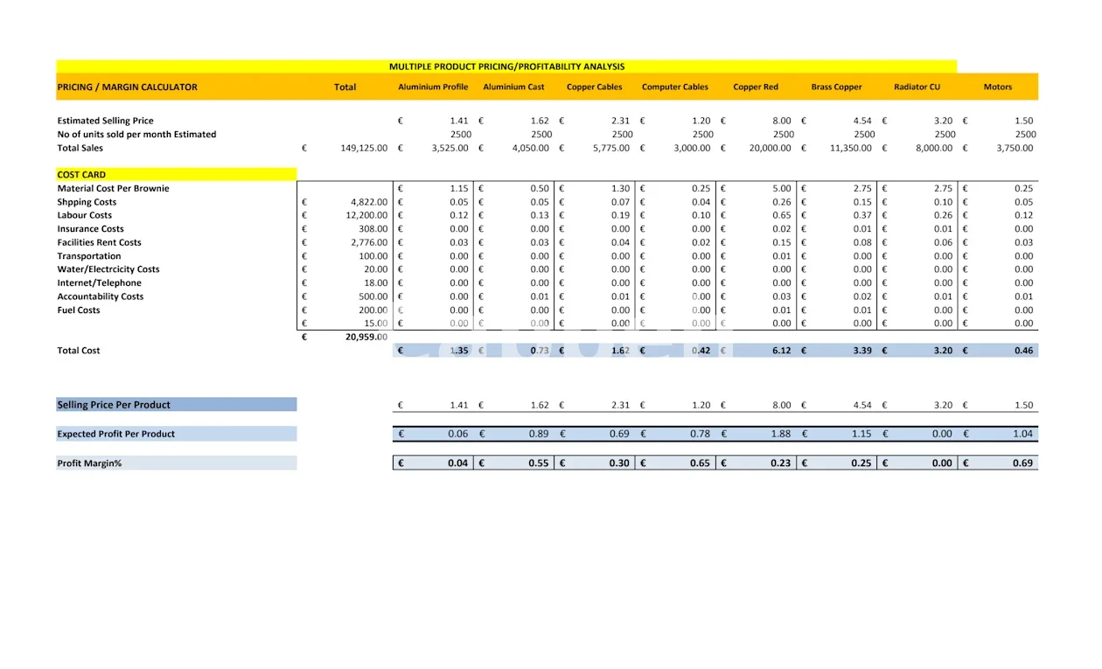Click the 20,959.00 cost sum cell
This screenshot has height=669, width=1102.
366,336
